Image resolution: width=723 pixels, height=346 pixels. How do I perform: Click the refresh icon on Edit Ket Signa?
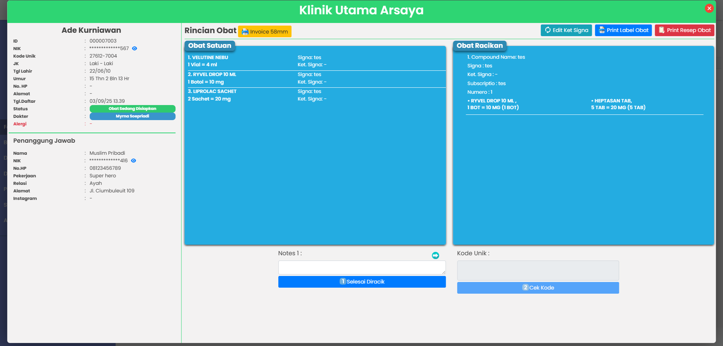coord(548,30)
